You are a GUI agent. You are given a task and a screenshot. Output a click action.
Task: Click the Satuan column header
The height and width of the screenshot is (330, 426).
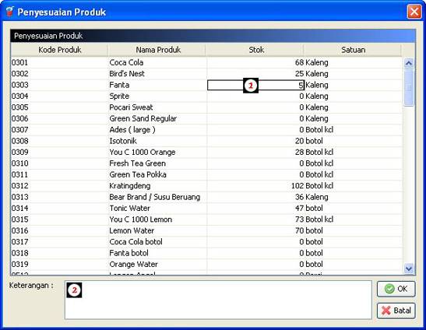pos(353,50)
